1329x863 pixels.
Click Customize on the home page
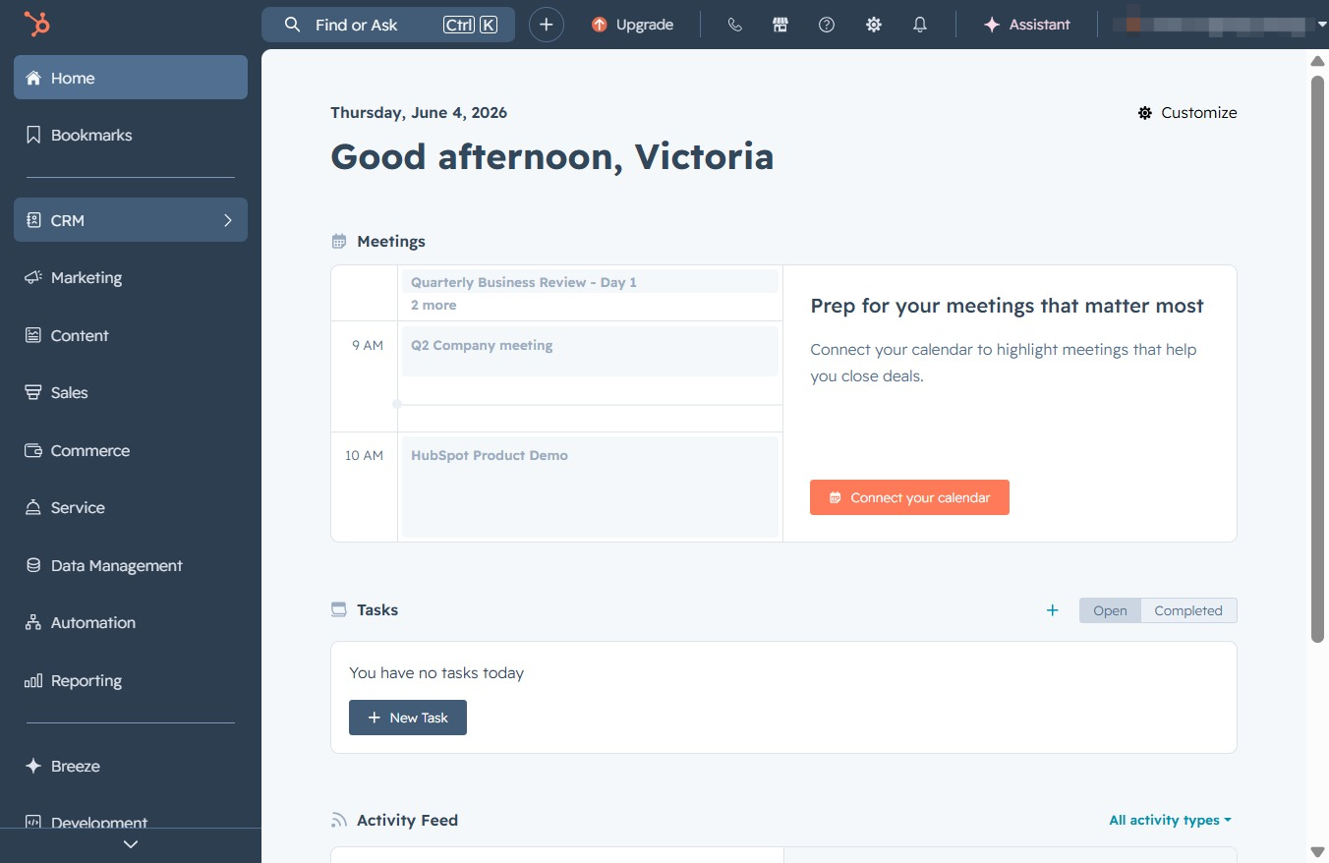(1187, 113)
